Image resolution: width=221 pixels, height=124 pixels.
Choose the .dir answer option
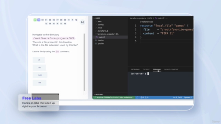(x=39, y=68)
